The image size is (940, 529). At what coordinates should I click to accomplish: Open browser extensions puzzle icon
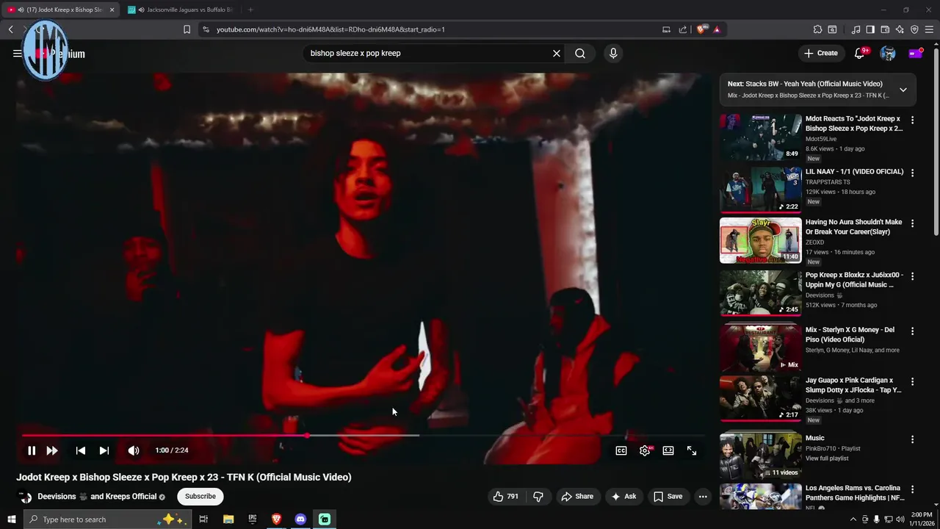point(817,29)
